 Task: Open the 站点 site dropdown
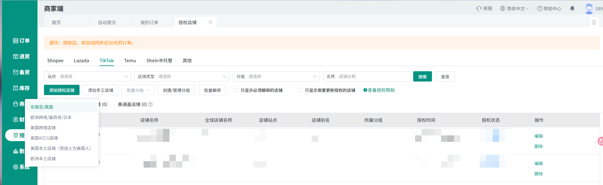[87, 76]
